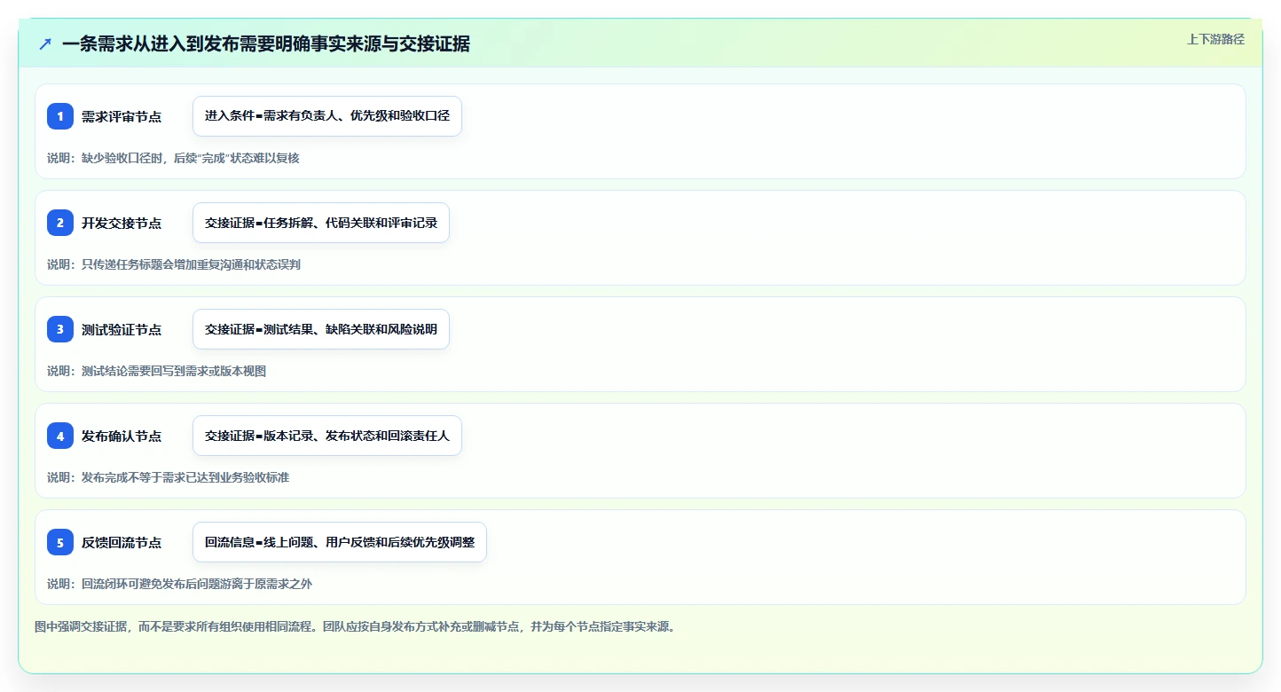Click the 回流信息=线上问题、用户反馈和后续优先级调整 box
The width and height of the screenshot is (1281, 692).
[340, 542]
